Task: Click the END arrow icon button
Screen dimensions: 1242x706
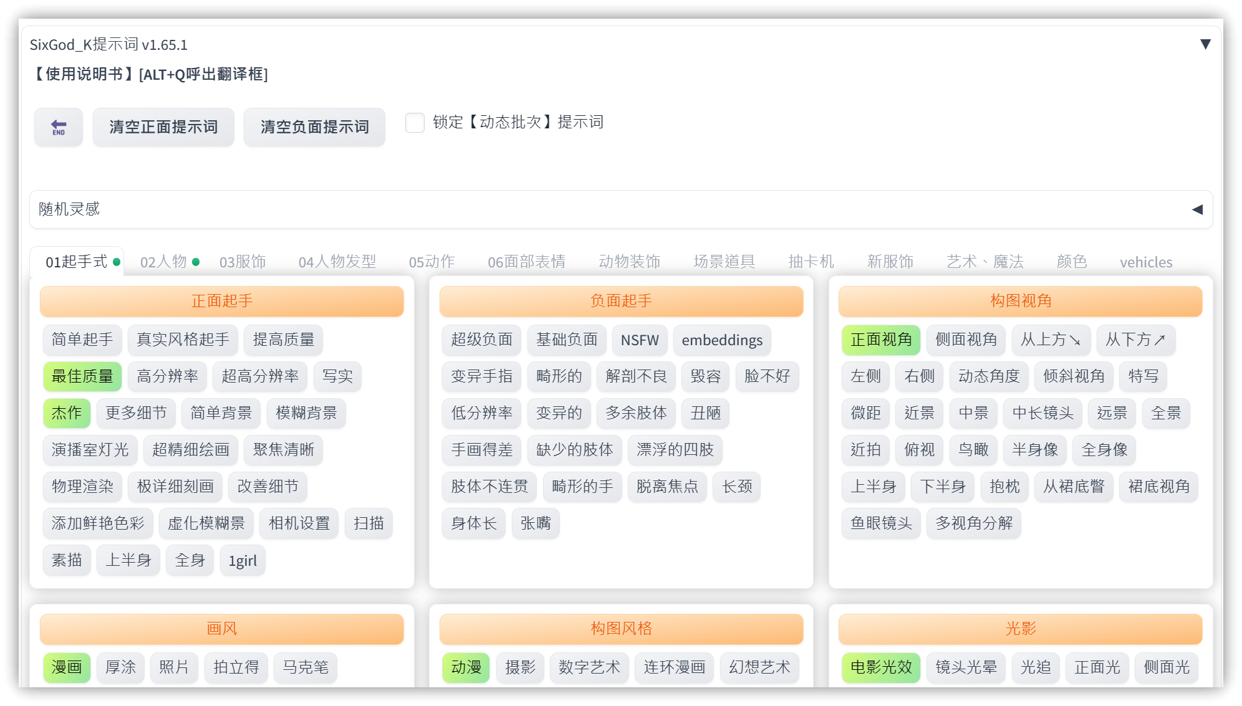Action: [59, 127]
